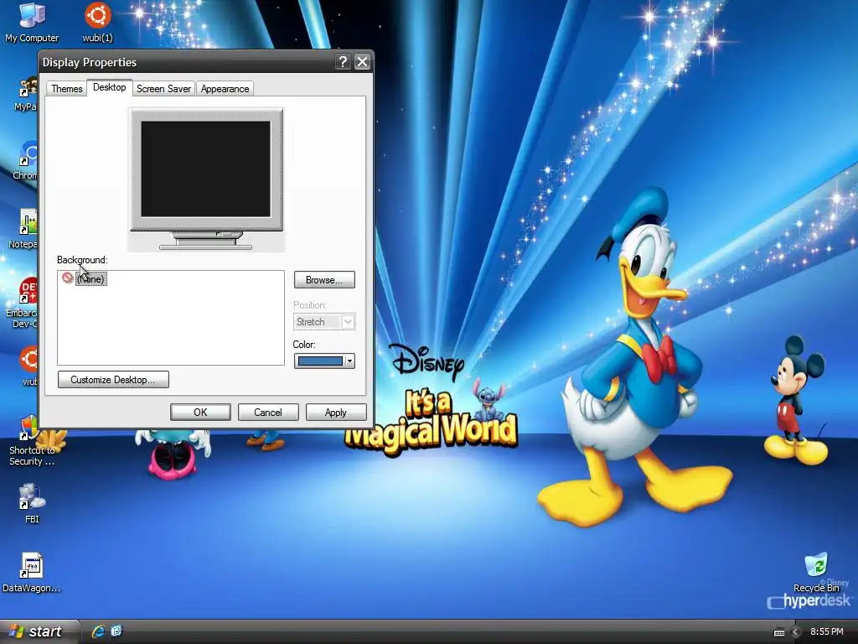This screenshot has height=644, width=858.
Task: Open the FBI desktop shortcut
Action: [32, 503]
